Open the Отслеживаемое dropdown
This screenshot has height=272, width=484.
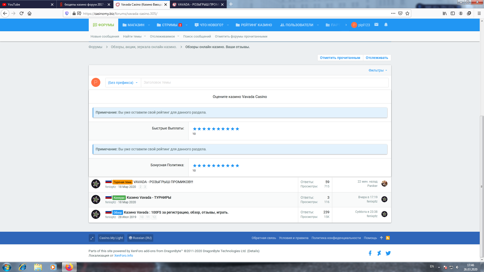point(164,37)
